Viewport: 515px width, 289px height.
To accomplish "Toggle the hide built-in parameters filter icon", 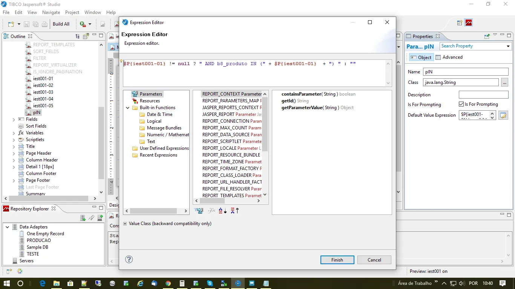I will pyautogui.click(x=199, y=211).
